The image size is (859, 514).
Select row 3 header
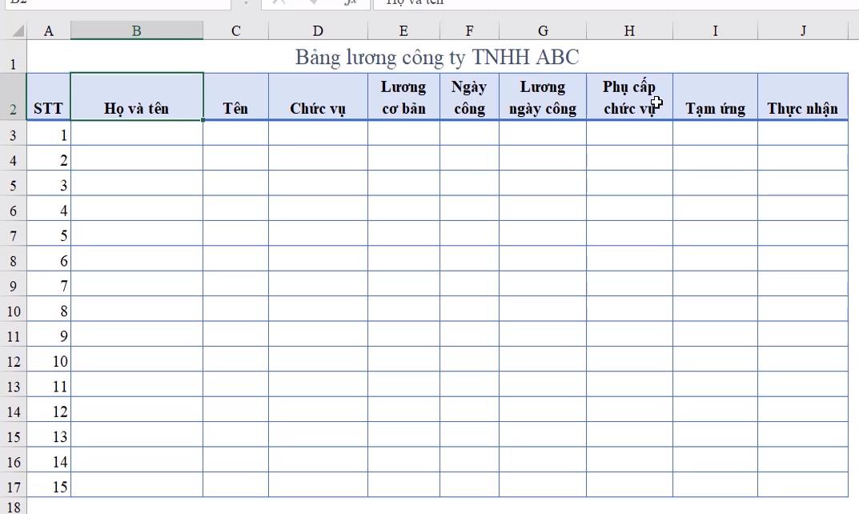pyautogui.click(x=13, y=133)
